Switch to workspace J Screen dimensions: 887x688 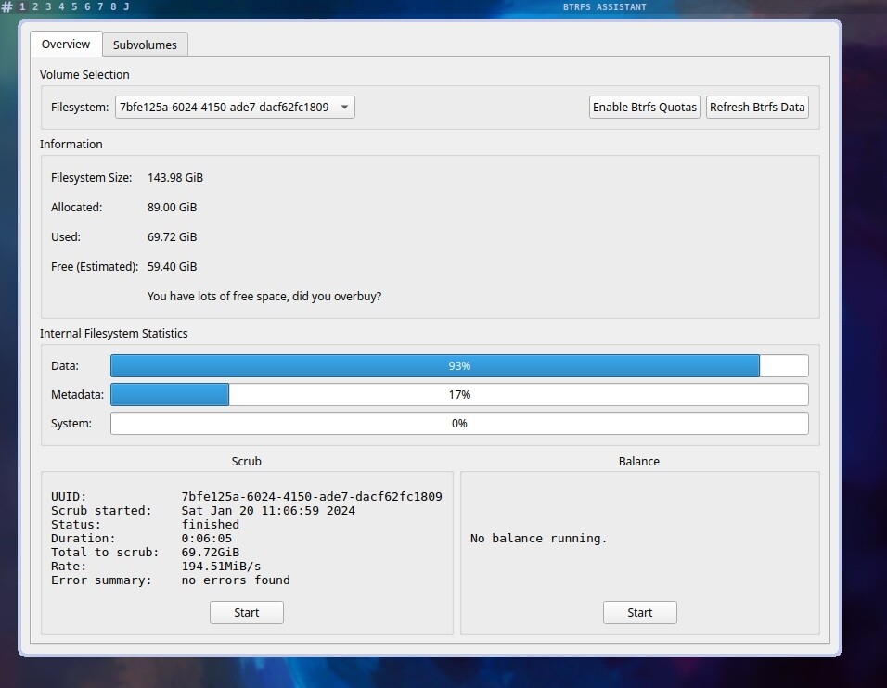click(126, 6)
